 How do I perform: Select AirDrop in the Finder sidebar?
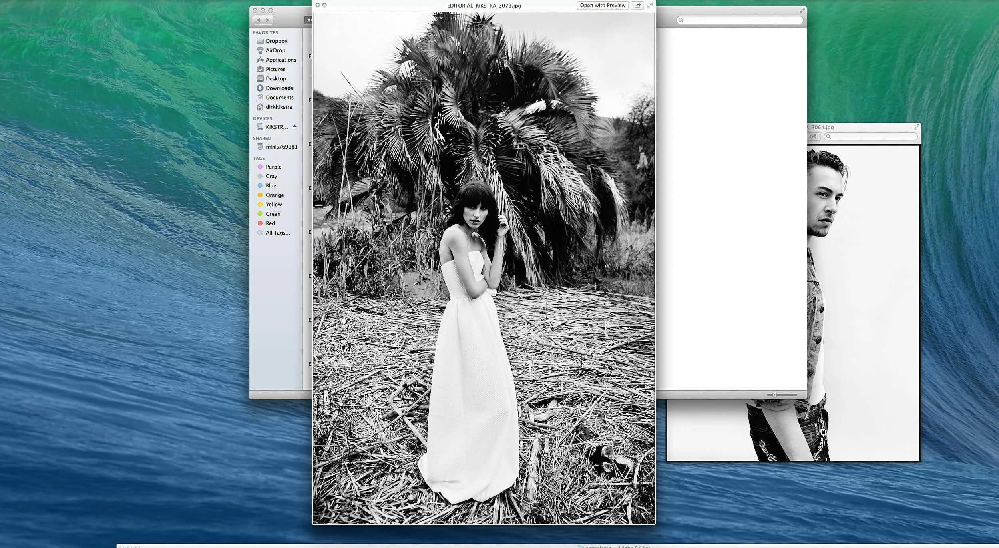pos(276,50)
